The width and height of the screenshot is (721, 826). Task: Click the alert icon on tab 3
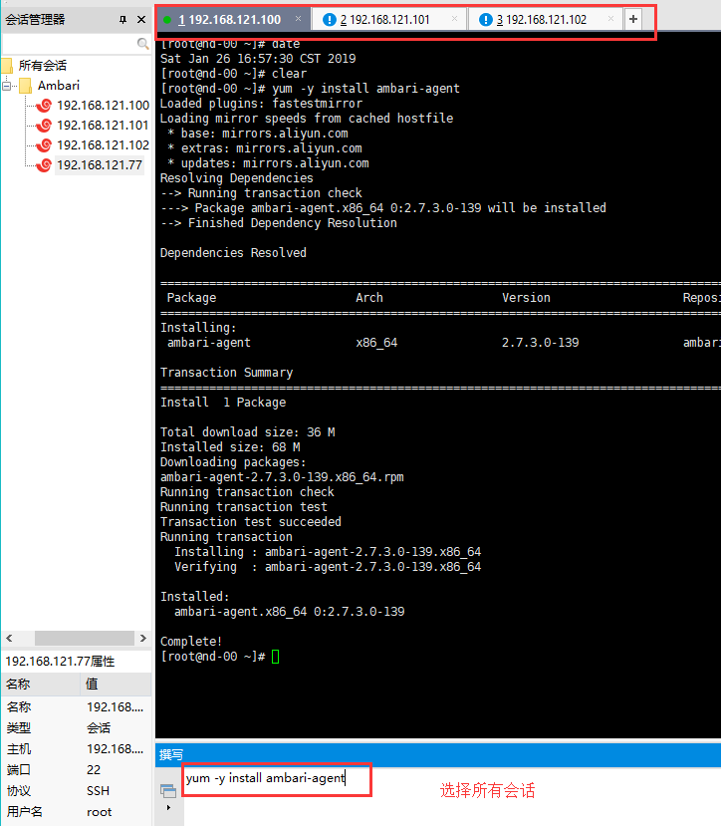point(486,20)
